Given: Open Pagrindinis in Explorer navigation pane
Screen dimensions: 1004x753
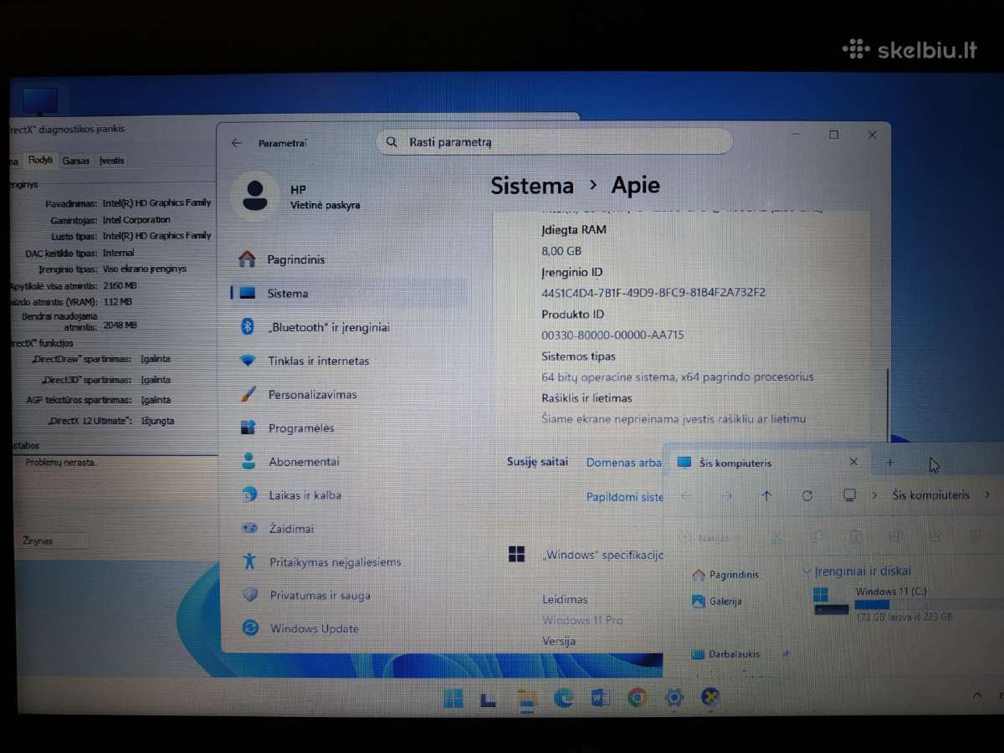Looking at the screenshot, I should [725, 575].
